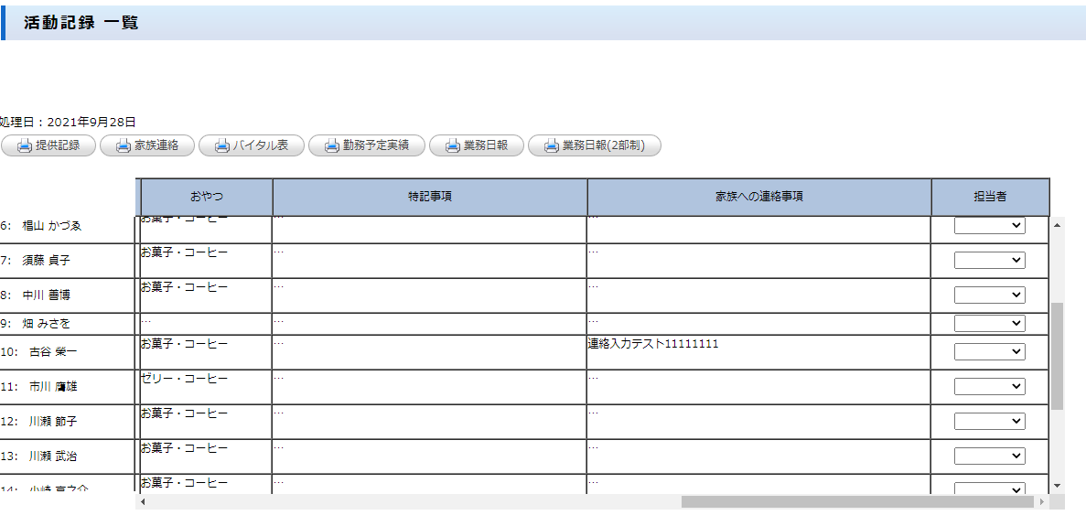Click the おやつ column header
Screen dimensions: 1086x526
click(206, 197)
